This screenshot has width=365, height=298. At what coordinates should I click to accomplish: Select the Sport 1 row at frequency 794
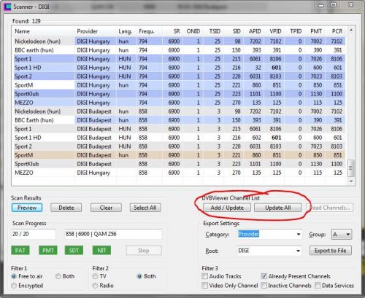tap(179, 59)
